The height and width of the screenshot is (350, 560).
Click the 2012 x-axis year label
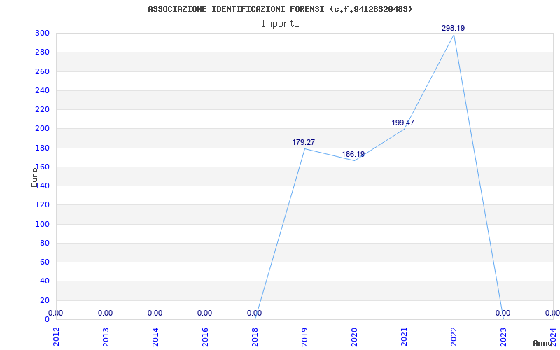pos(56,337)
